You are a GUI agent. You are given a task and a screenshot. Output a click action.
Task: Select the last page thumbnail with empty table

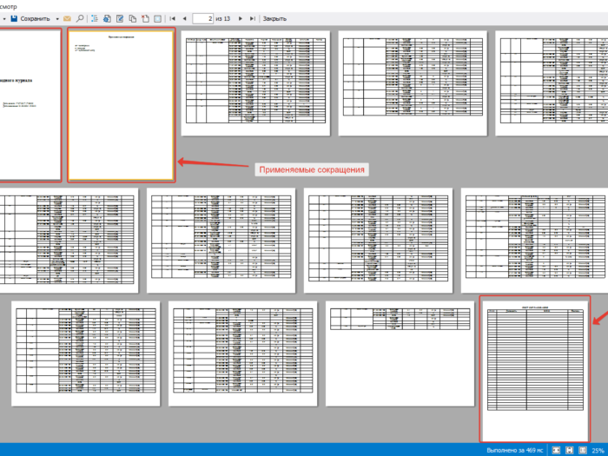(535, 369)
